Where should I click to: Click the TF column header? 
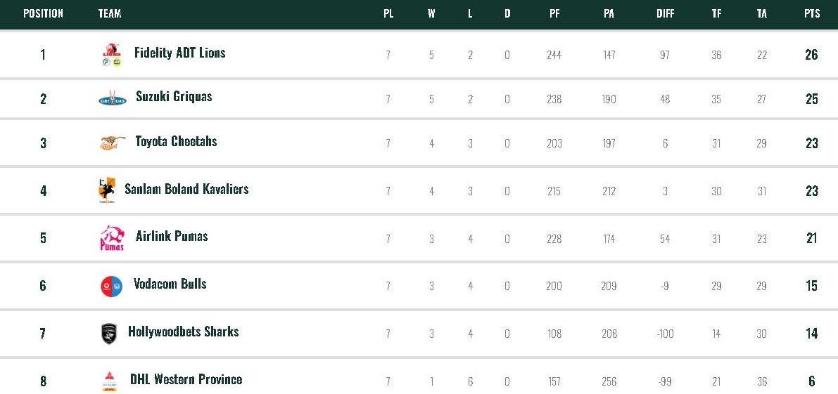point(716,13)
